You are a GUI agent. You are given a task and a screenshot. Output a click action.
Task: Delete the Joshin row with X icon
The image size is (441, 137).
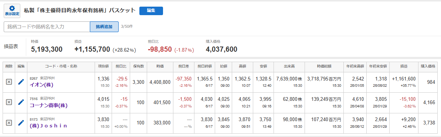click(9, 123)
